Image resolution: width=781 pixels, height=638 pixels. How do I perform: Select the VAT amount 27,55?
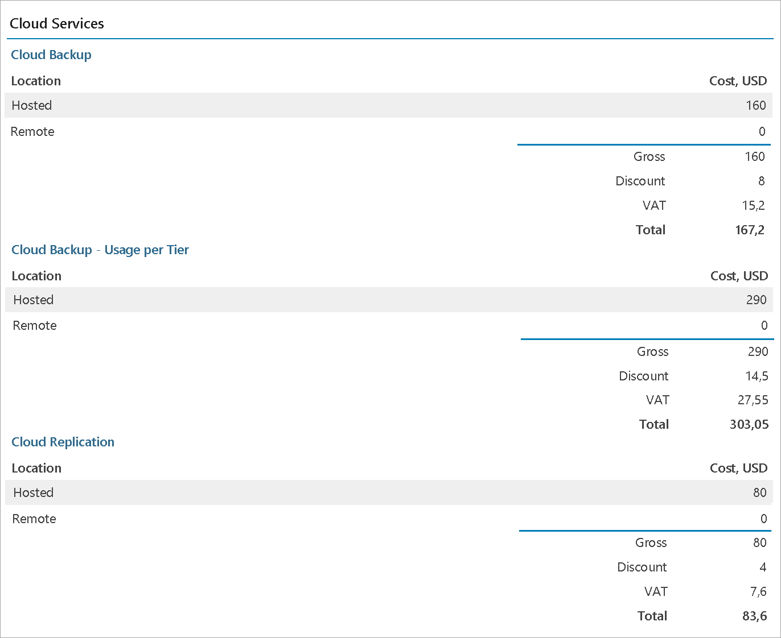tap(753, 400)
